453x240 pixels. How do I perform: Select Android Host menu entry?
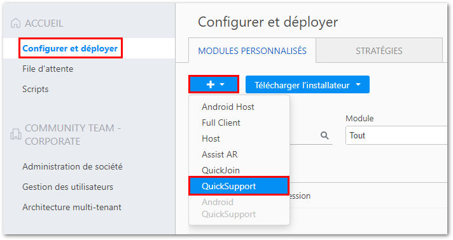pyautogui.click(x=228, y=107)
